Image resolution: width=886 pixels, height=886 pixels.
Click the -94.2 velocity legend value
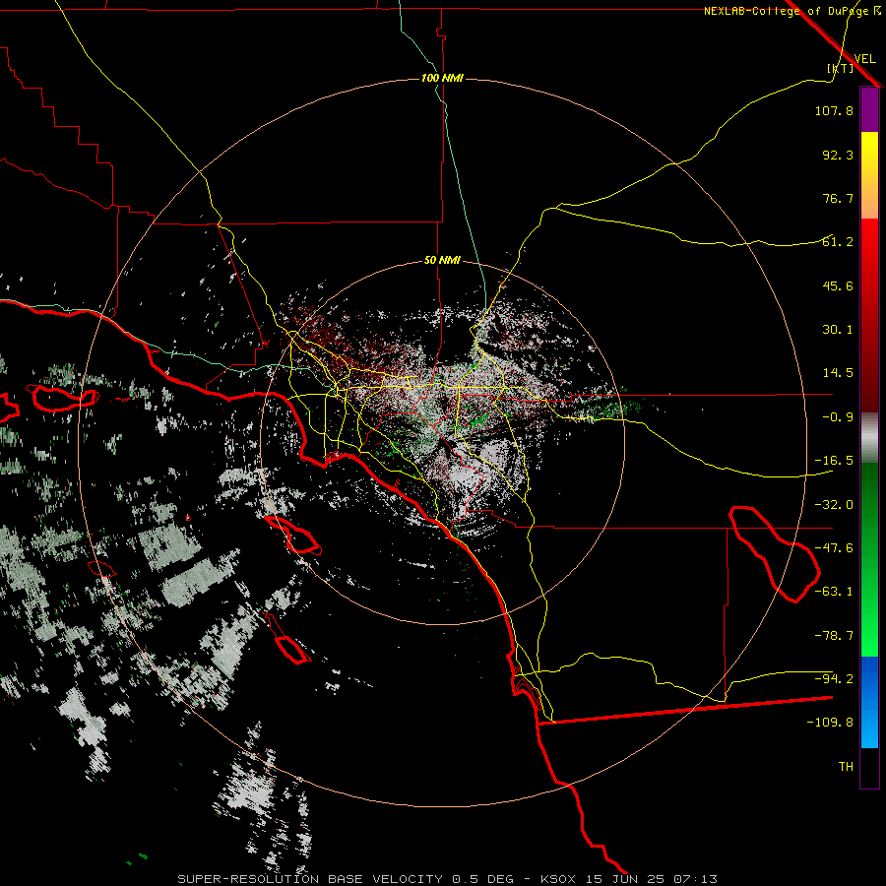click(834, 679)
